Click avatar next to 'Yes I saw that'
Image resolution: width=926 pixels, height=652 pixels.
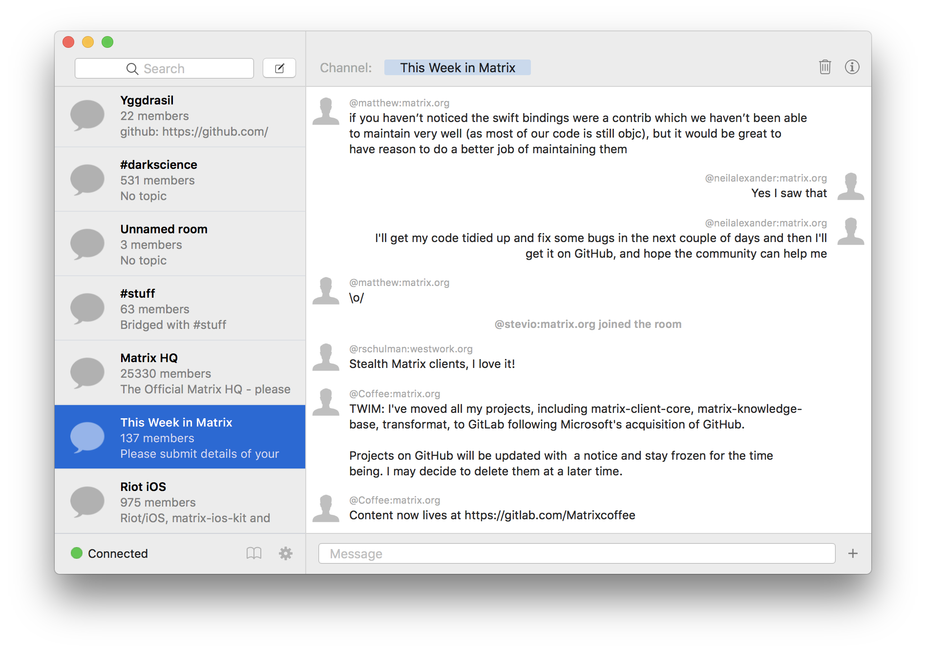[850, 186]
